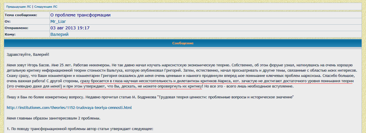Click the 'От:' label
Screen dimensions: 366x133
point(8,21)
